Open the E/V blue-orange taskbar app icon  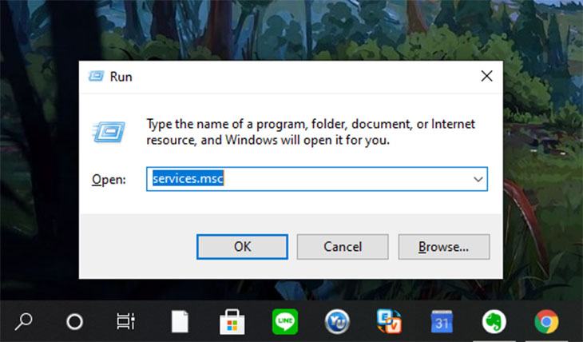pos(389,321)
